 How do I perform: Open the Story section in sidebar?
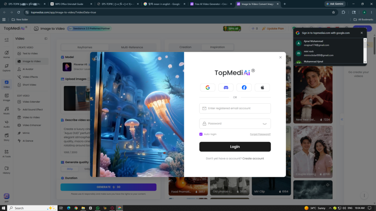point(7,137)
